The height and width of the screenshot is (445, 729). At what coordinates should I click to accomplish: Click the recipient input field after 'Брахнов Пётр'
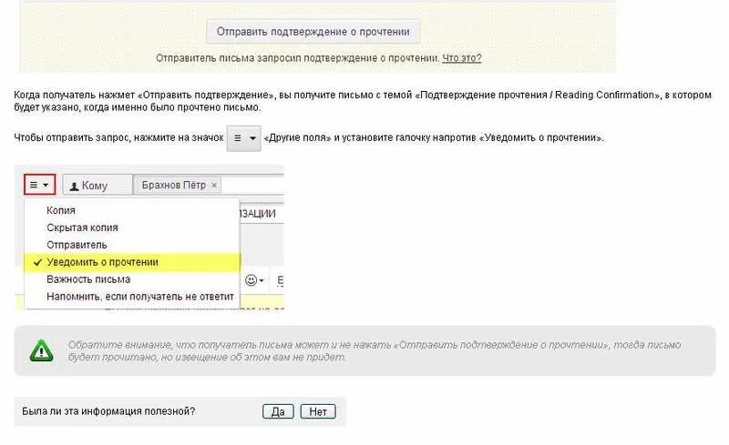pos(252,185)
